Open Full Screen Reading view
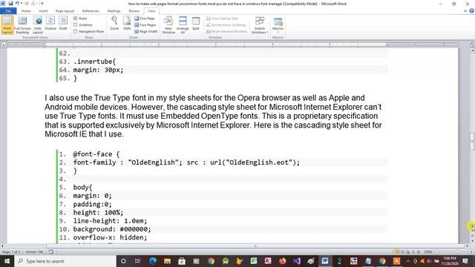Screen dimensions: 475x267 pos(22,25)
